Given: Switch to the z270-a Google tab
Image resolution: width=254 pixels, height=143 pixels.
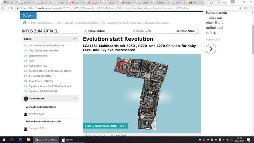Looking at the screenshot, I should pyautogui.click(x=44, y=3).
